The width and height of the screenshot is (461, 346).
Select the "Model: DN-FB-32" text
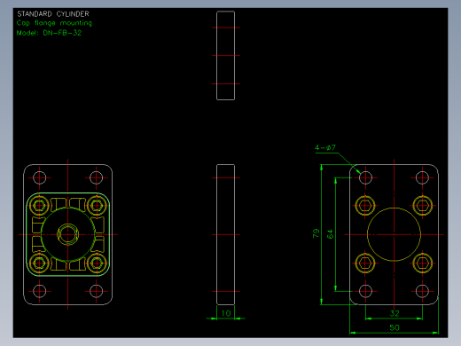point(49,33)
